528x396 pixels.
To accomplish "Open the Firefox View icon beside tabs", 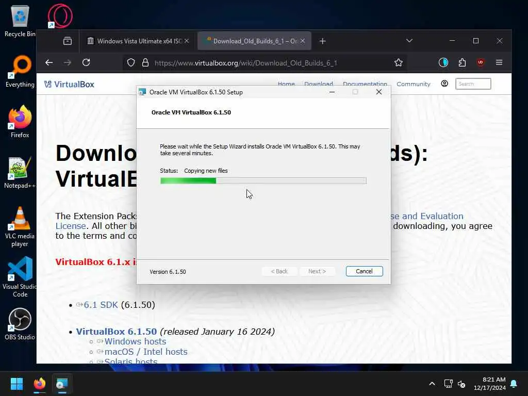I will [68, 41].
